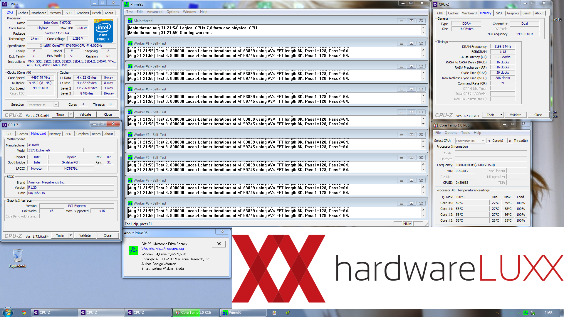This screenshot has width=564, height=317.
Task: Click the Worker #8 Self-Test window icon
Action: (x=130, y=203)
